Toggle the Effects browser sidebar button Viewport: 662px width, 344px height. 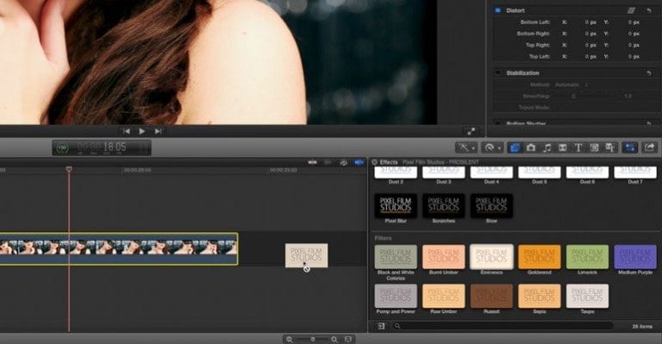coord(381,326)
